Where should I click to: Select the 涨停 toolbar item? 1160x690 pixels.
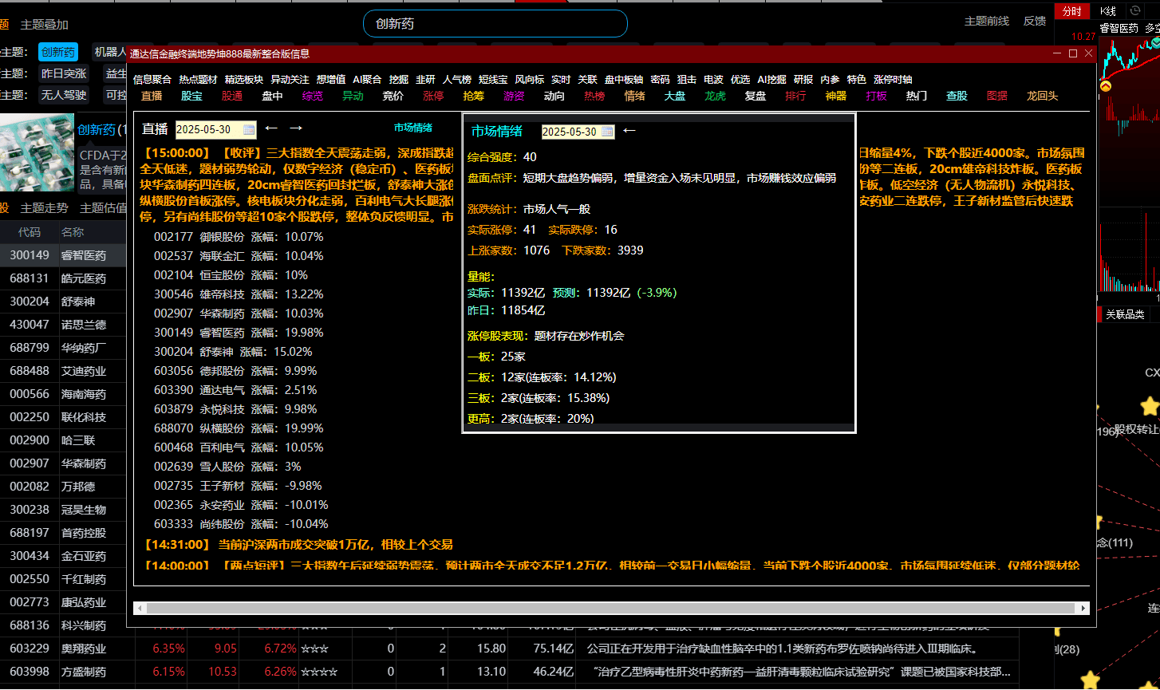coord(433,96)
